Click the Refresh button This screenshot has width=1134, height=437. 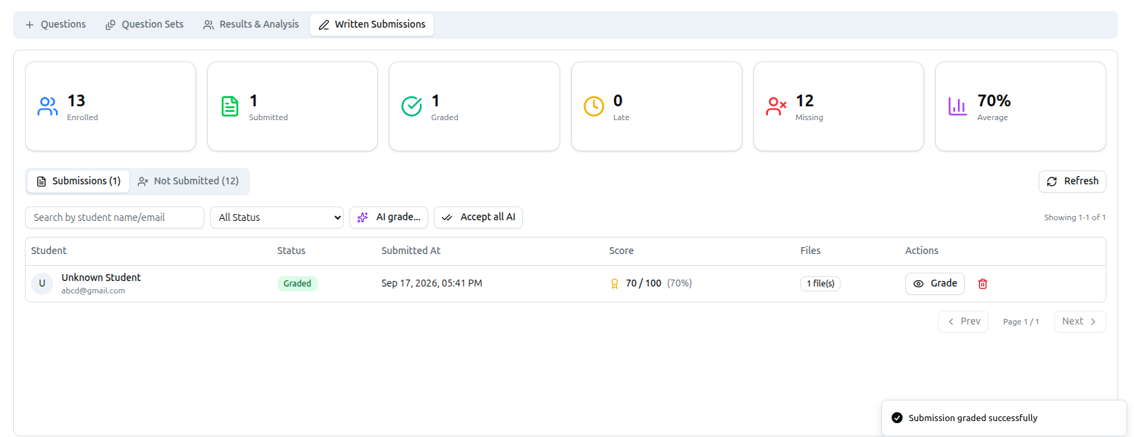[1072, 181]
